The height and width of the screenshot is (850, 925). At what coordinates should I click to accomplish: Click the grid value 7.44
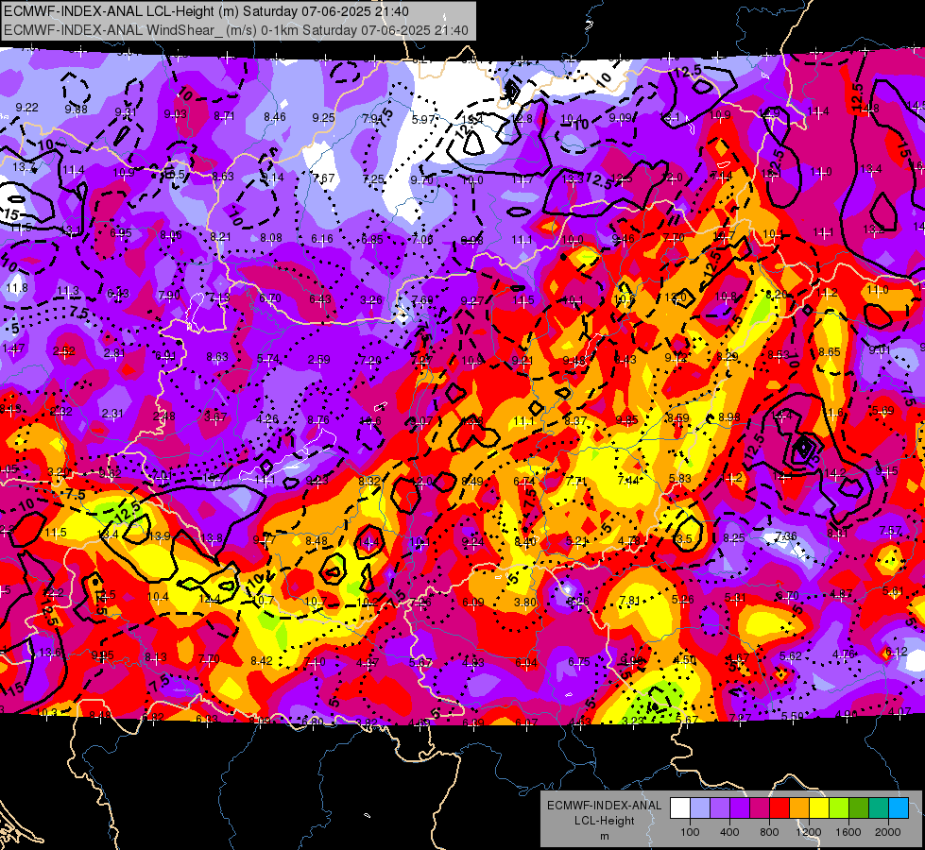pos(628,480)
